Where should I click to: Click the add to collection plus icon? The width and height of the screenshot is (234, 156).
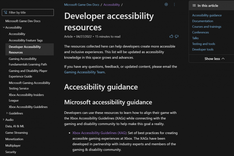pos(166,4)
